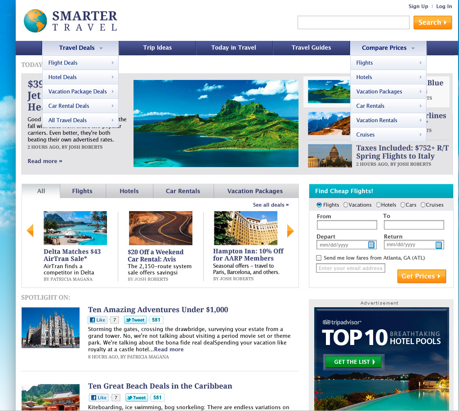Click the large tropical island hero image
Image resolution: width=459 pixels, height=411 pixels.
[x=216, y=124]
